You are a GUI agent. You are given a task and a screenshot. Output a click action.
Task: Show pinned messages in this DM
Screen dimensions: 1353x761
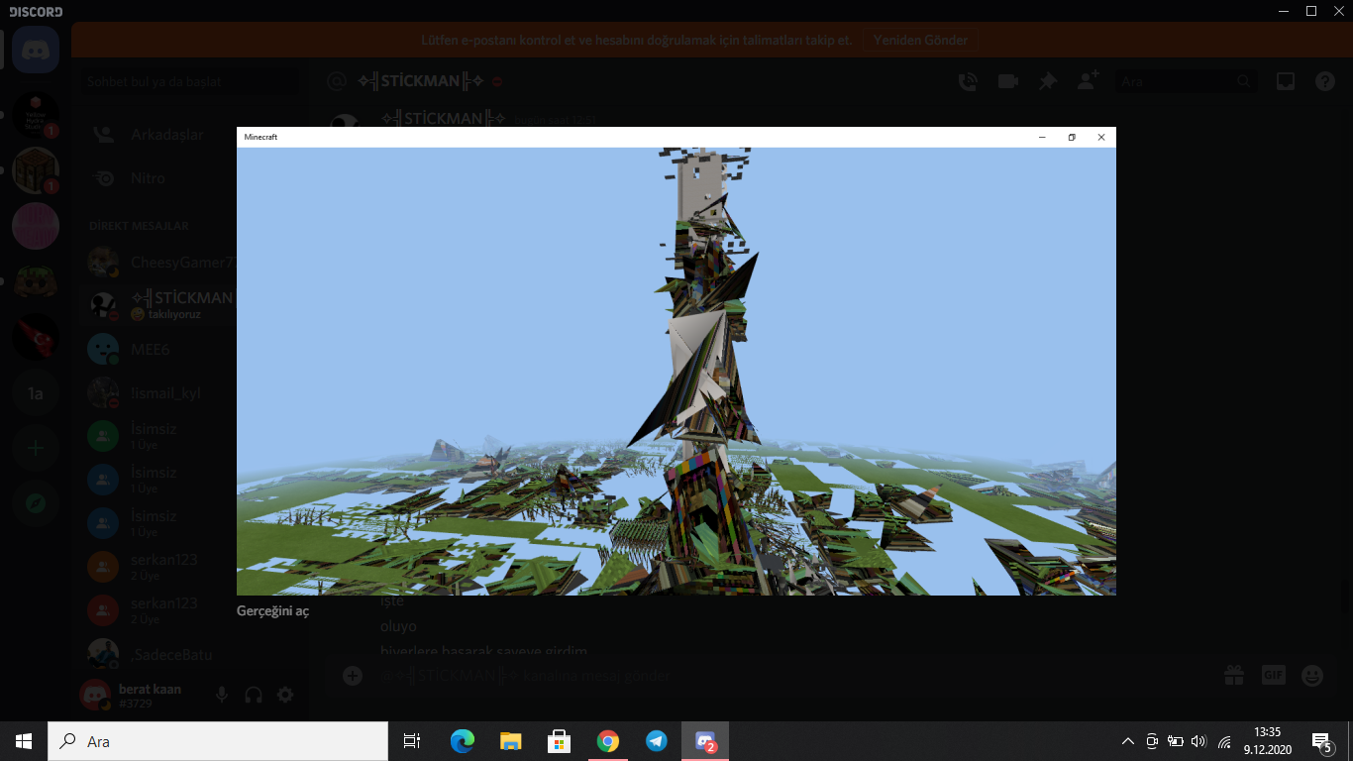tap(1048, 81)
